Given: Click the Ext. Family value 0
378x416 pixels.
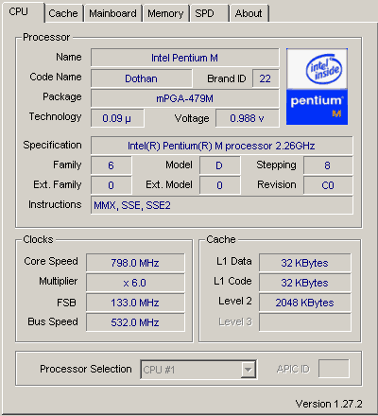Looking at the screenshot, I should tap(112, 185).
